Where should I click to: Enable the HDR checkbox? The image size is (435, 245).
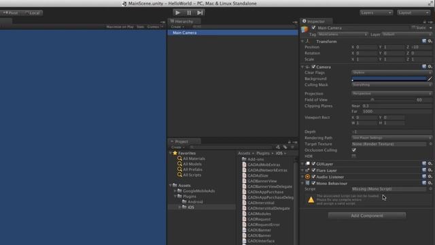tap(353, 156)
